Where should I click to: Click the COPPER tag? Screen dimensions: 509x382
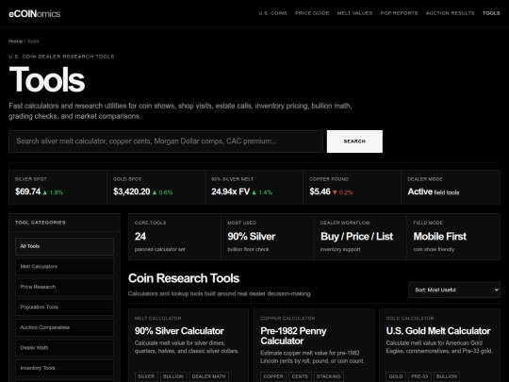click(273, 376)
